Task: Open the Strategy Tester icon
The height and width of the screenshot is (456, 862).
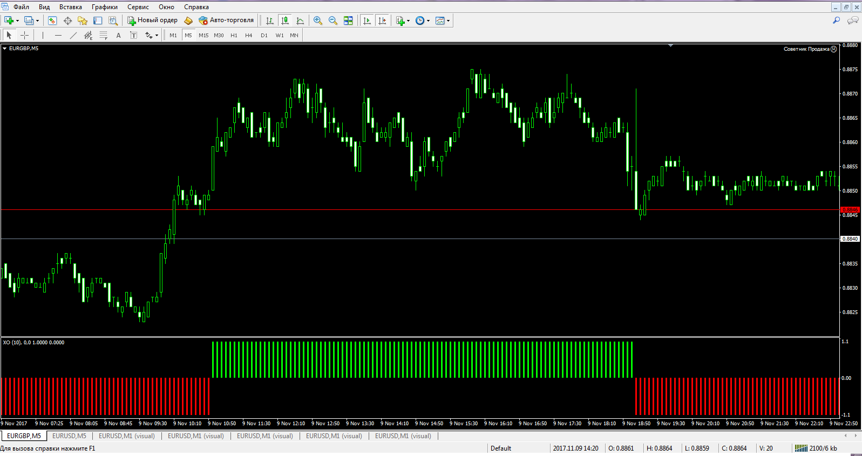Action: pos(113,21)
